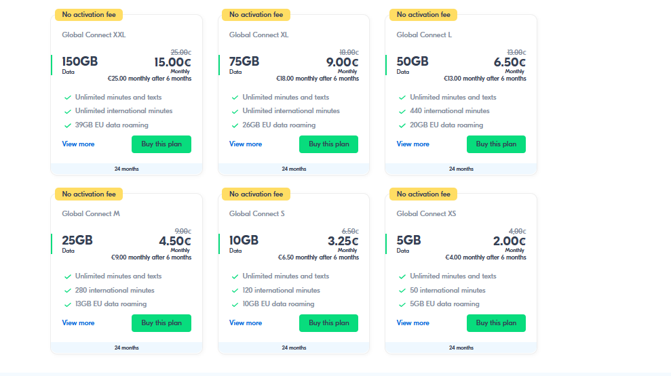Click the 50GB data amount
The height and width of the screenshot is (376, 671).
(413, 62)
